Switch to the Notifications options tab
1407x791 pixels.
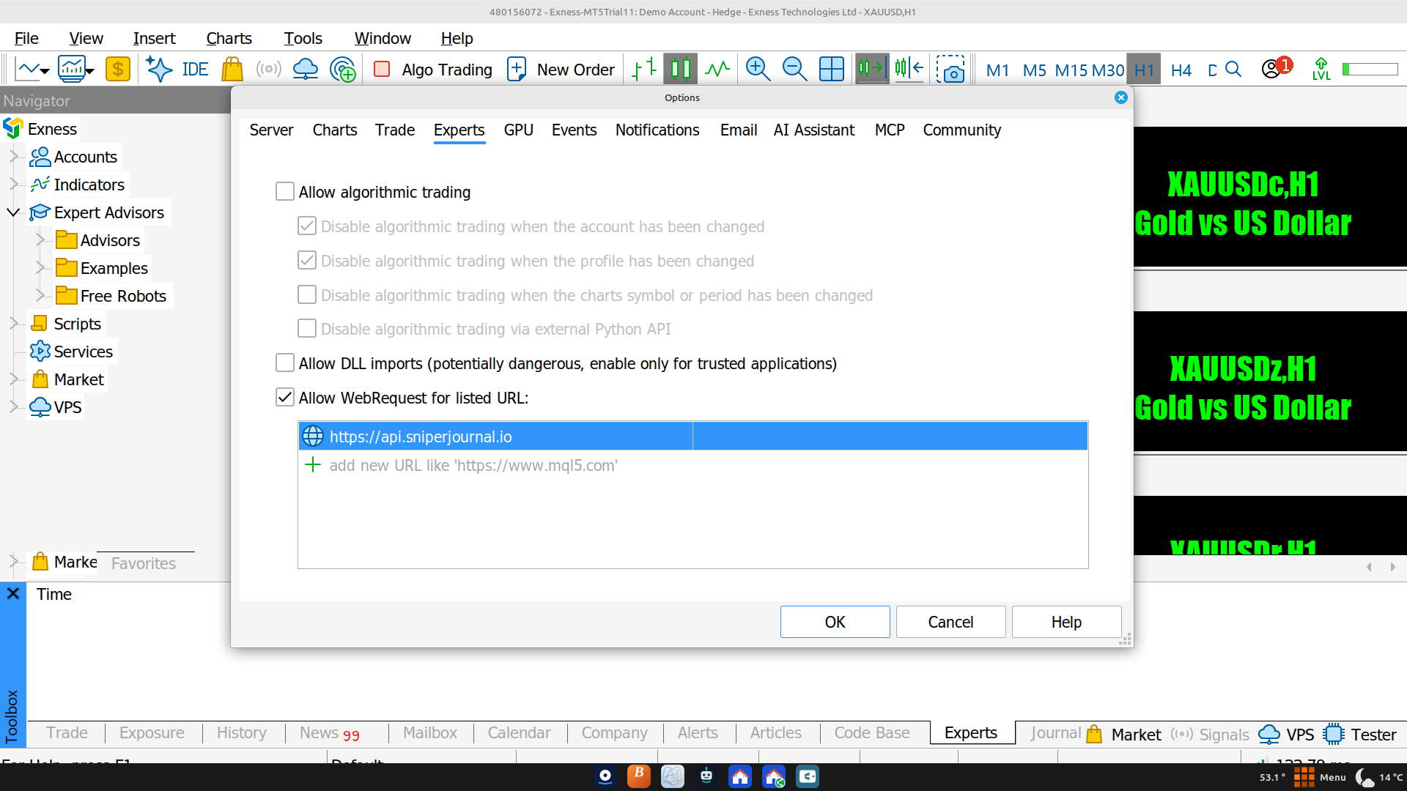click(657, 130)
